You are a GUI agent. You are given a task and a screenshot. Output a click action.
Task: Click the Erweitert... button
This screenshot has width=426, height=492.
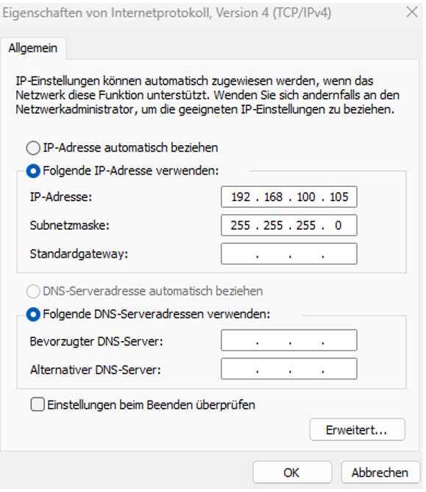357,429
